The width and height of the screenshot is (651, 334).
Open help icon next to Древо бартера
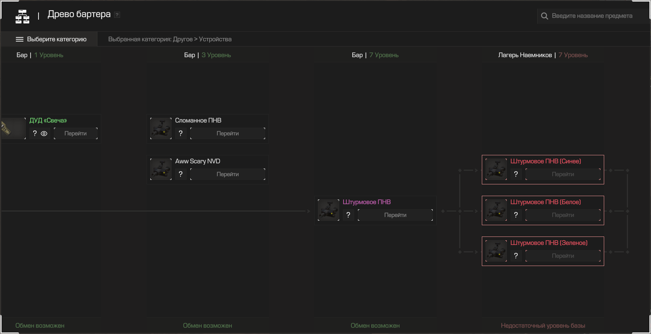point(117,15)
